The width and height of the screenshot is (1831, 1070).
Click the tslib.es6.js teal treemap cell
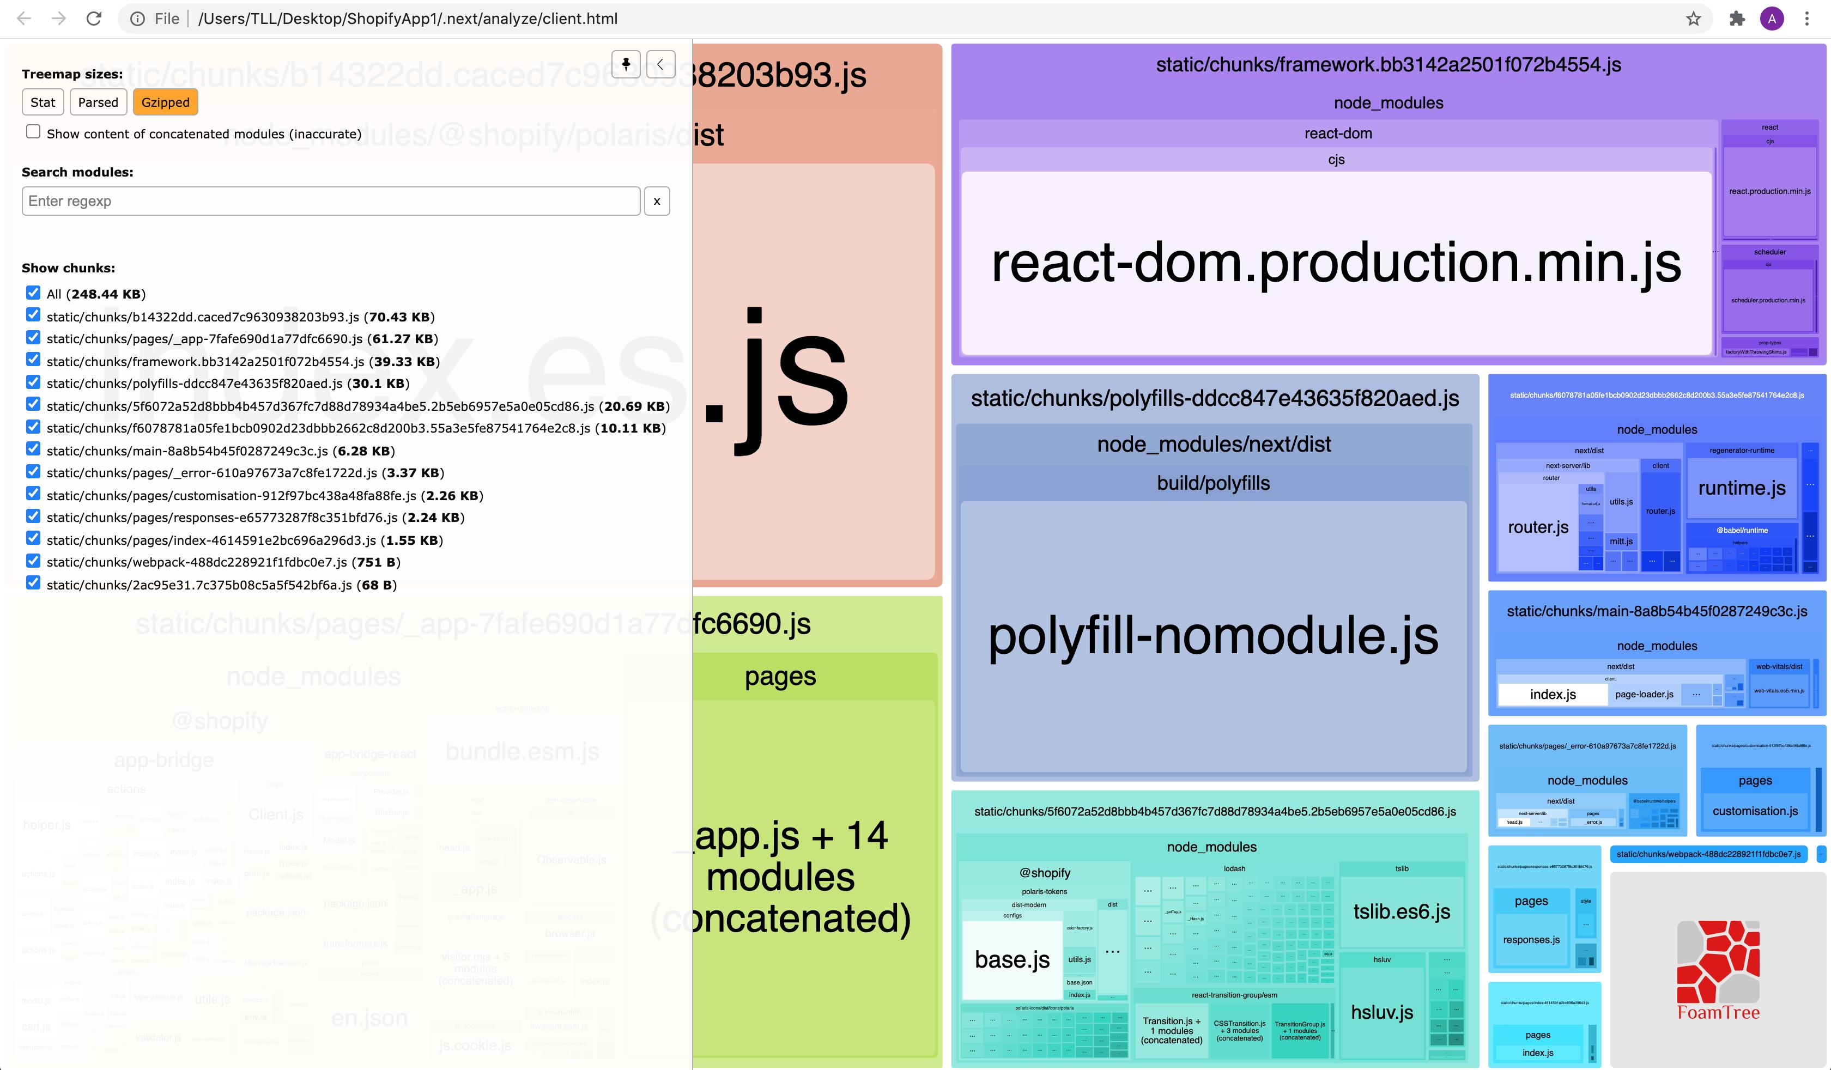click(1401, 911)
